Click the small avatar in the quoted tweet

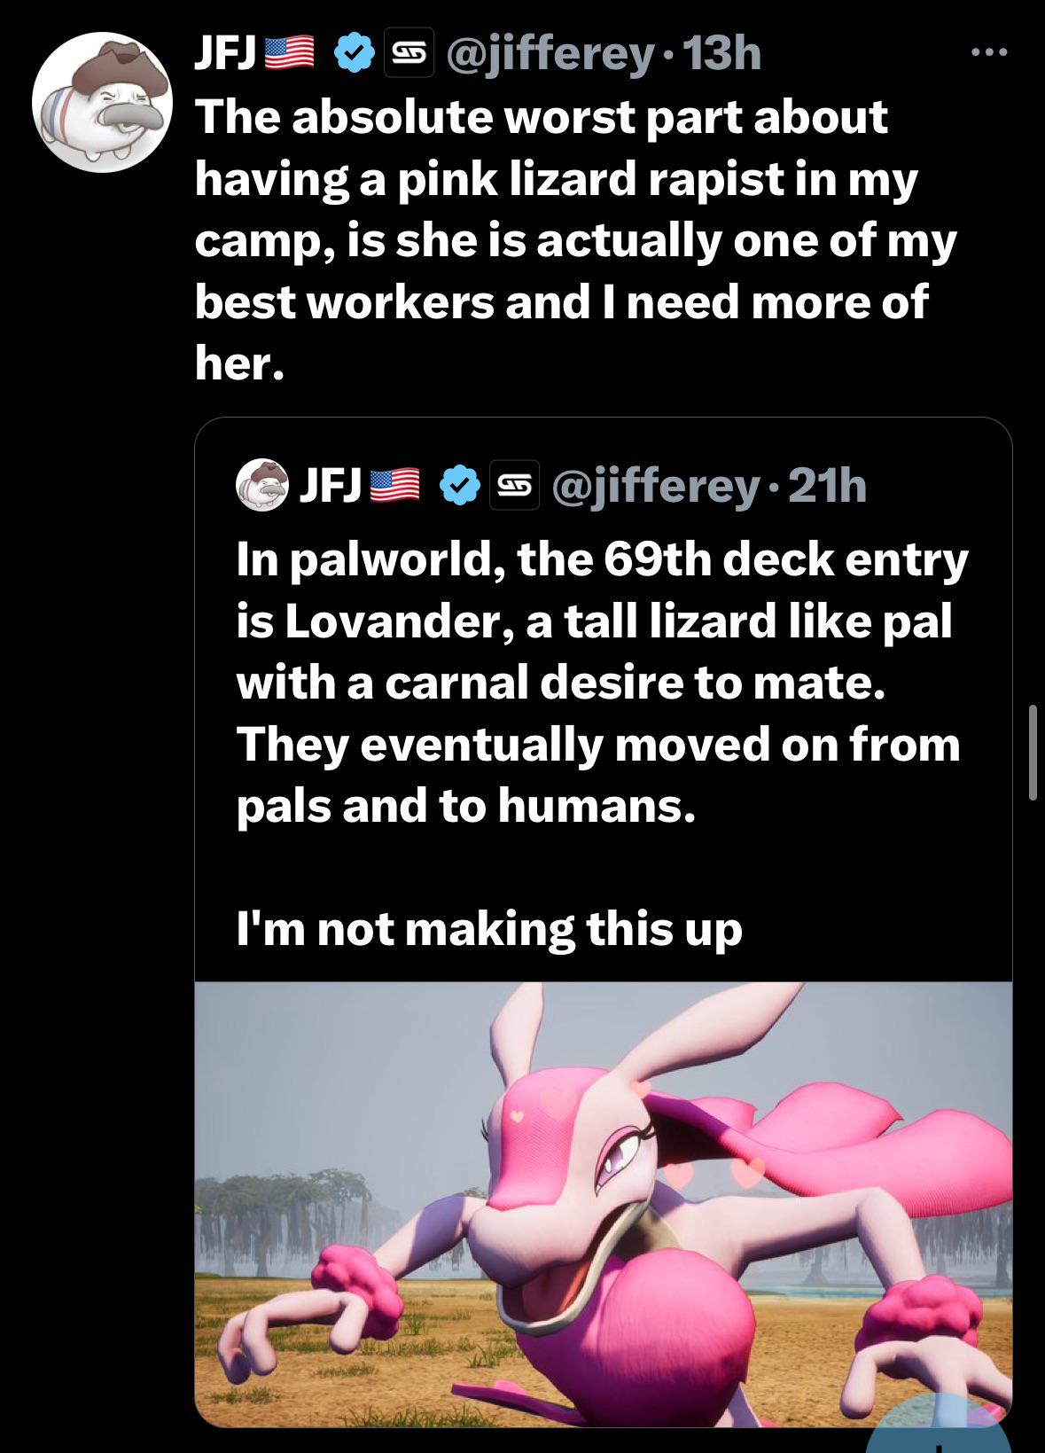(262, 486)
